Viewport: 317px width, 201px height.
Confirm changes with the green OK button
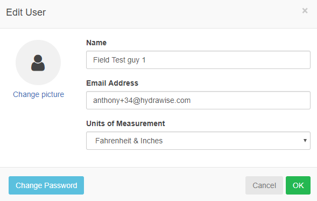click(x=298, y=185)
